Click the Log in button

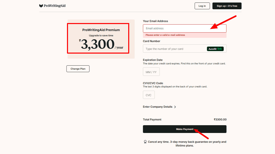(x=202, y=6)
